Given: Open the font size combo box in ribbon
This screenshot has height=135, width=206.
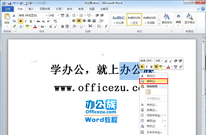Looking at the screenshot, I should pyautogui.click(x=54, y=16).
